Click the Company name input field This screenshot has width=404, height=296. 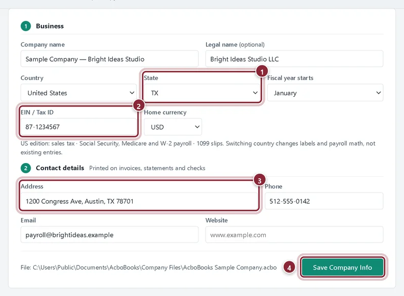110,59
